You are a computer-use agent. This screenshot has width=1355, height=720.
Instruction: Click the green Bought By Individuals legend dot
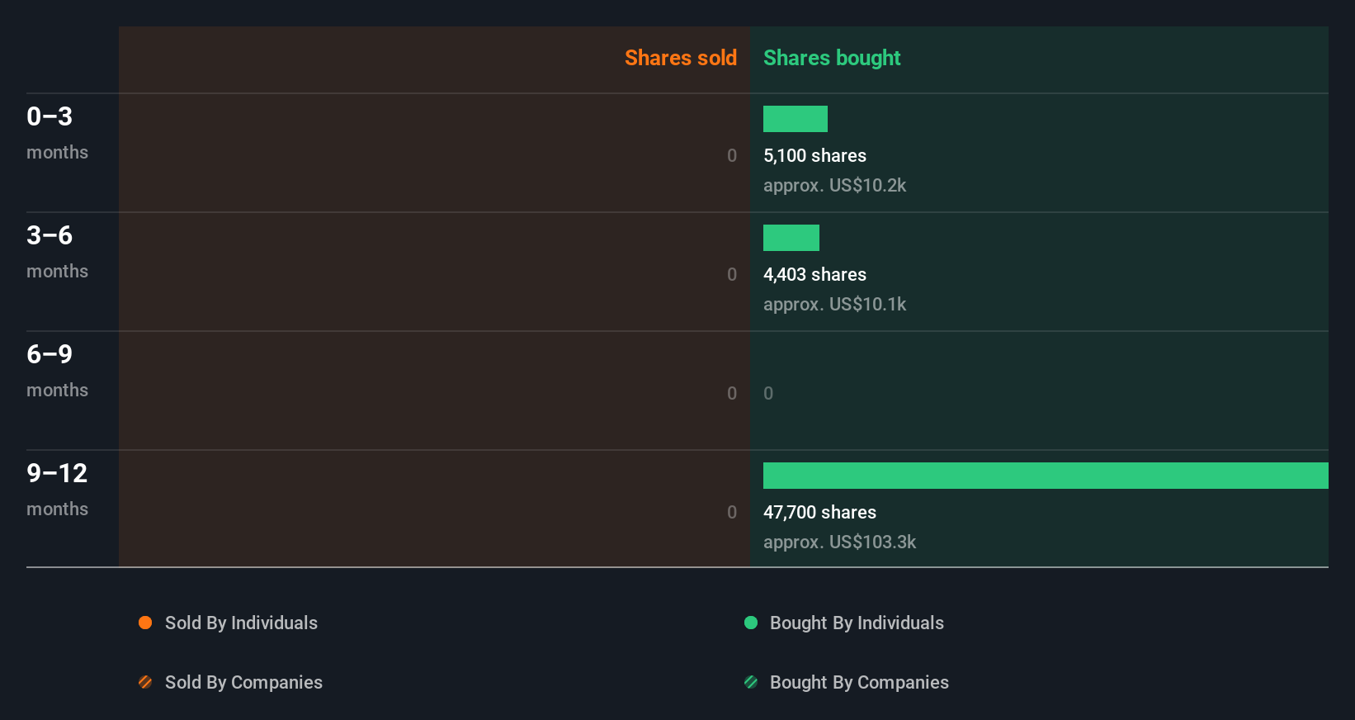(751, 623)
